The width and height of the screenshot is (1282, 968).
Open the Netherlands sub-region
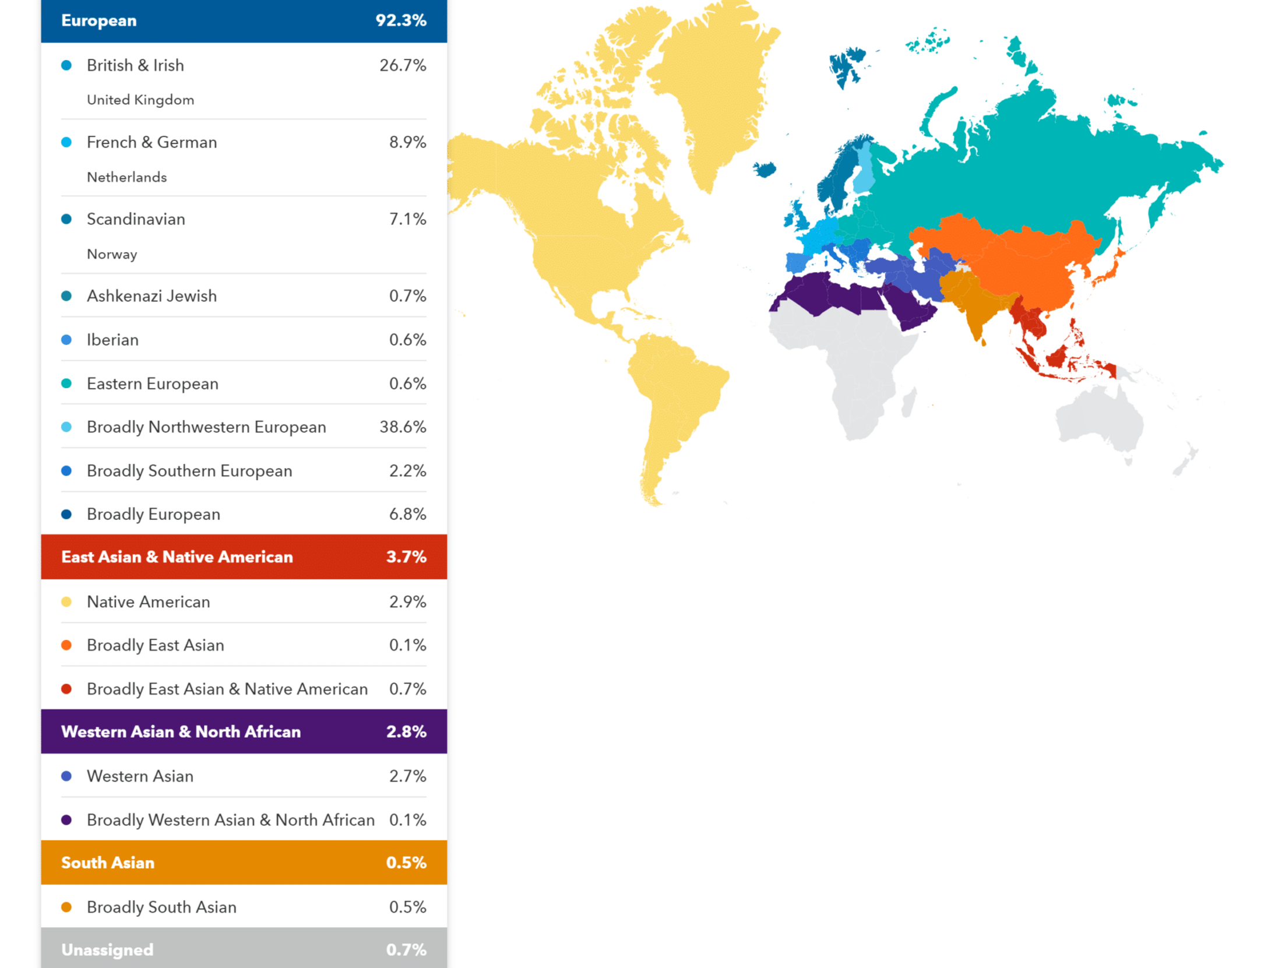(x=127, y=177)
